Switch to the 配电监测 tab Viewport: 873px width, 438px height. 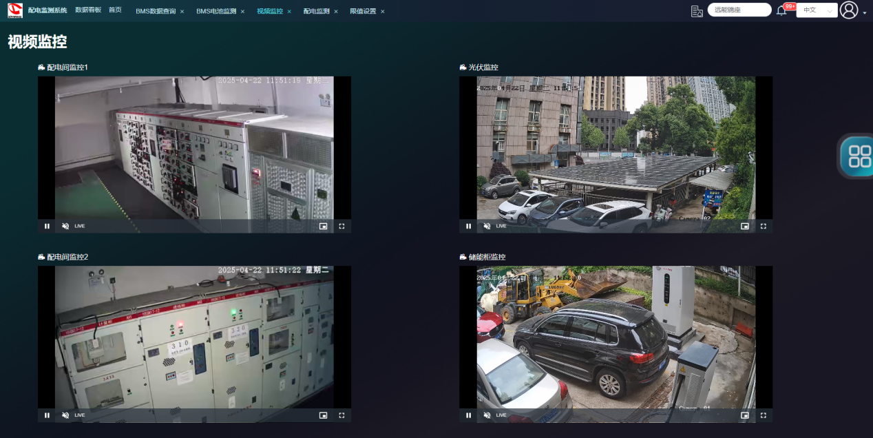316,11
